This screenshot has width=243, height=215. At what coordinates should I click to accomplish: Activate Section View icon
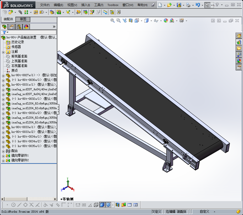coord(131,20)
